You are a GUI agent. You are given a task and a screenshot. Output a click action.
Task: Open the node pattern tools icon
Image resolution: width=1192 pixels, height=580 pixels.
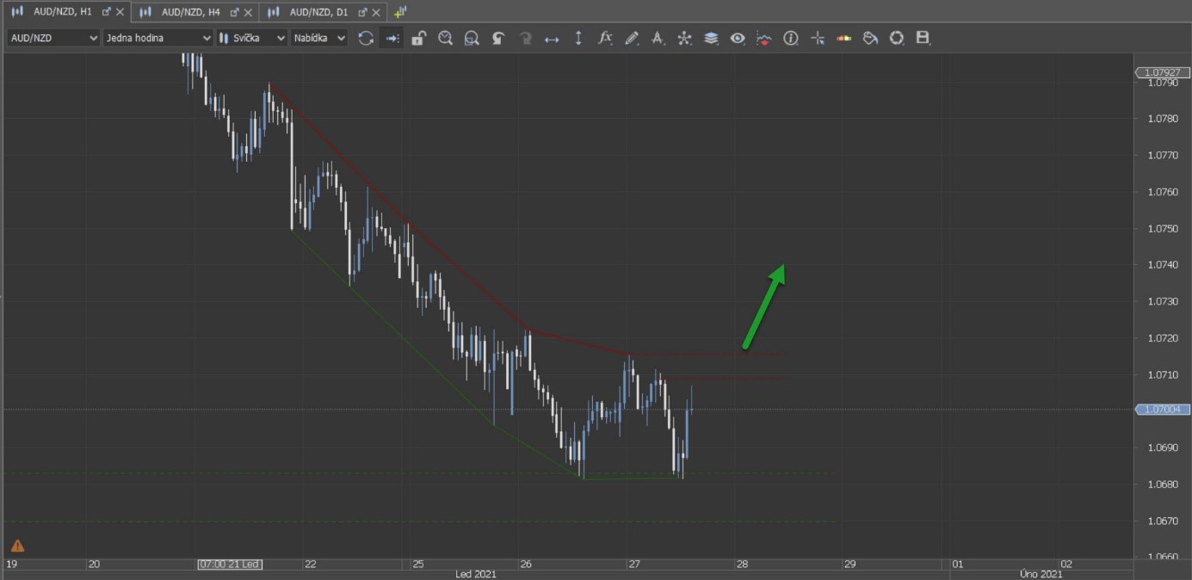[x=684, y=38]
